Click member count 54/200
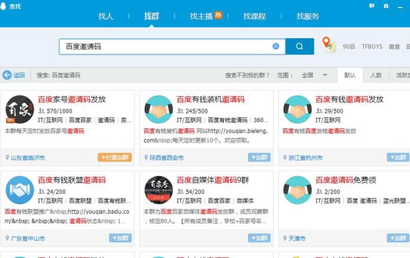Viewport: 410px width, 258px height. point(195,192)
